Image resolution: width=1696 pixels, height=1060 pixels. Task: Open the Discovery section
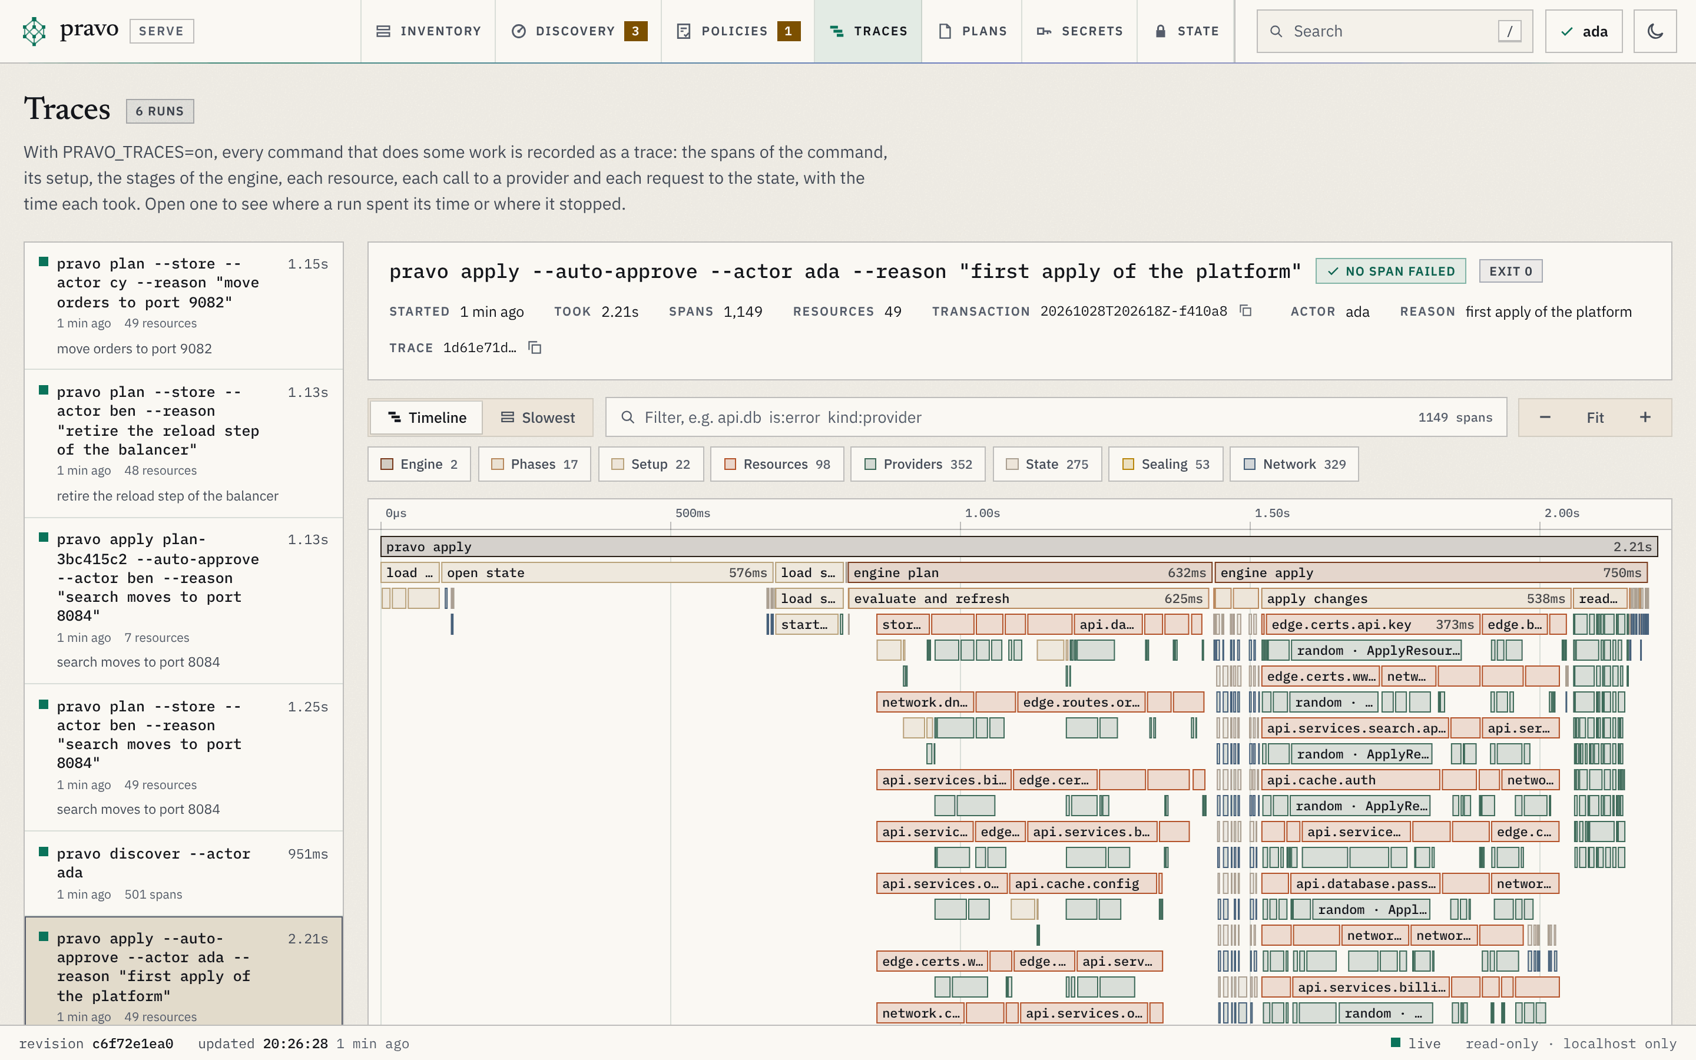(578, 31)
